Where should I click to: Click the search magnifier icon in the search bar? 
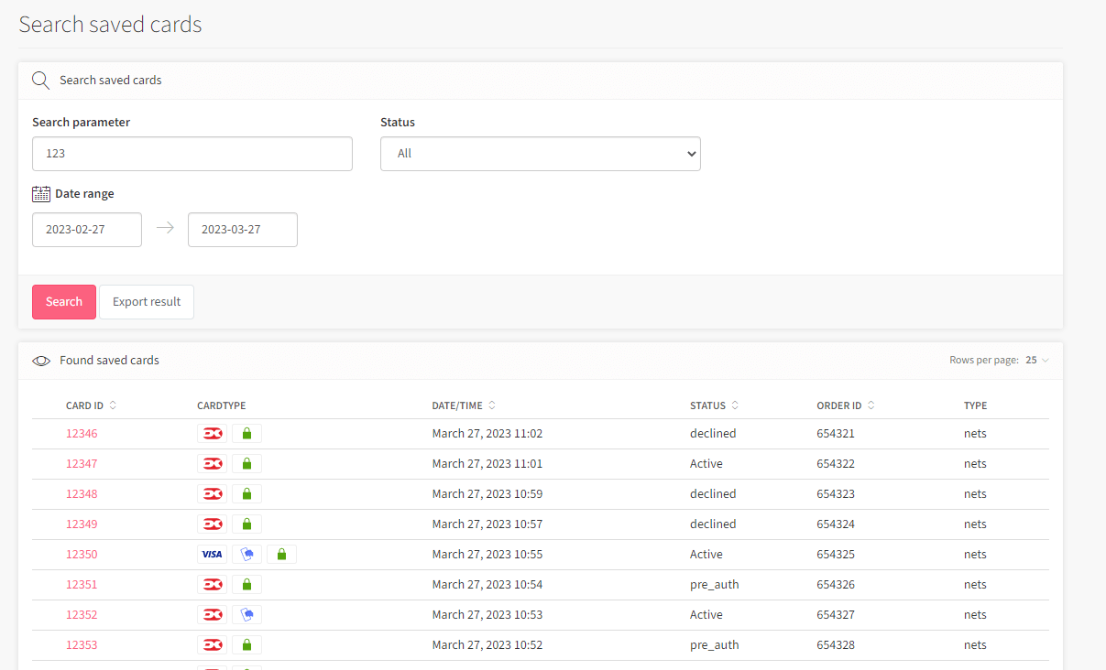40,80
